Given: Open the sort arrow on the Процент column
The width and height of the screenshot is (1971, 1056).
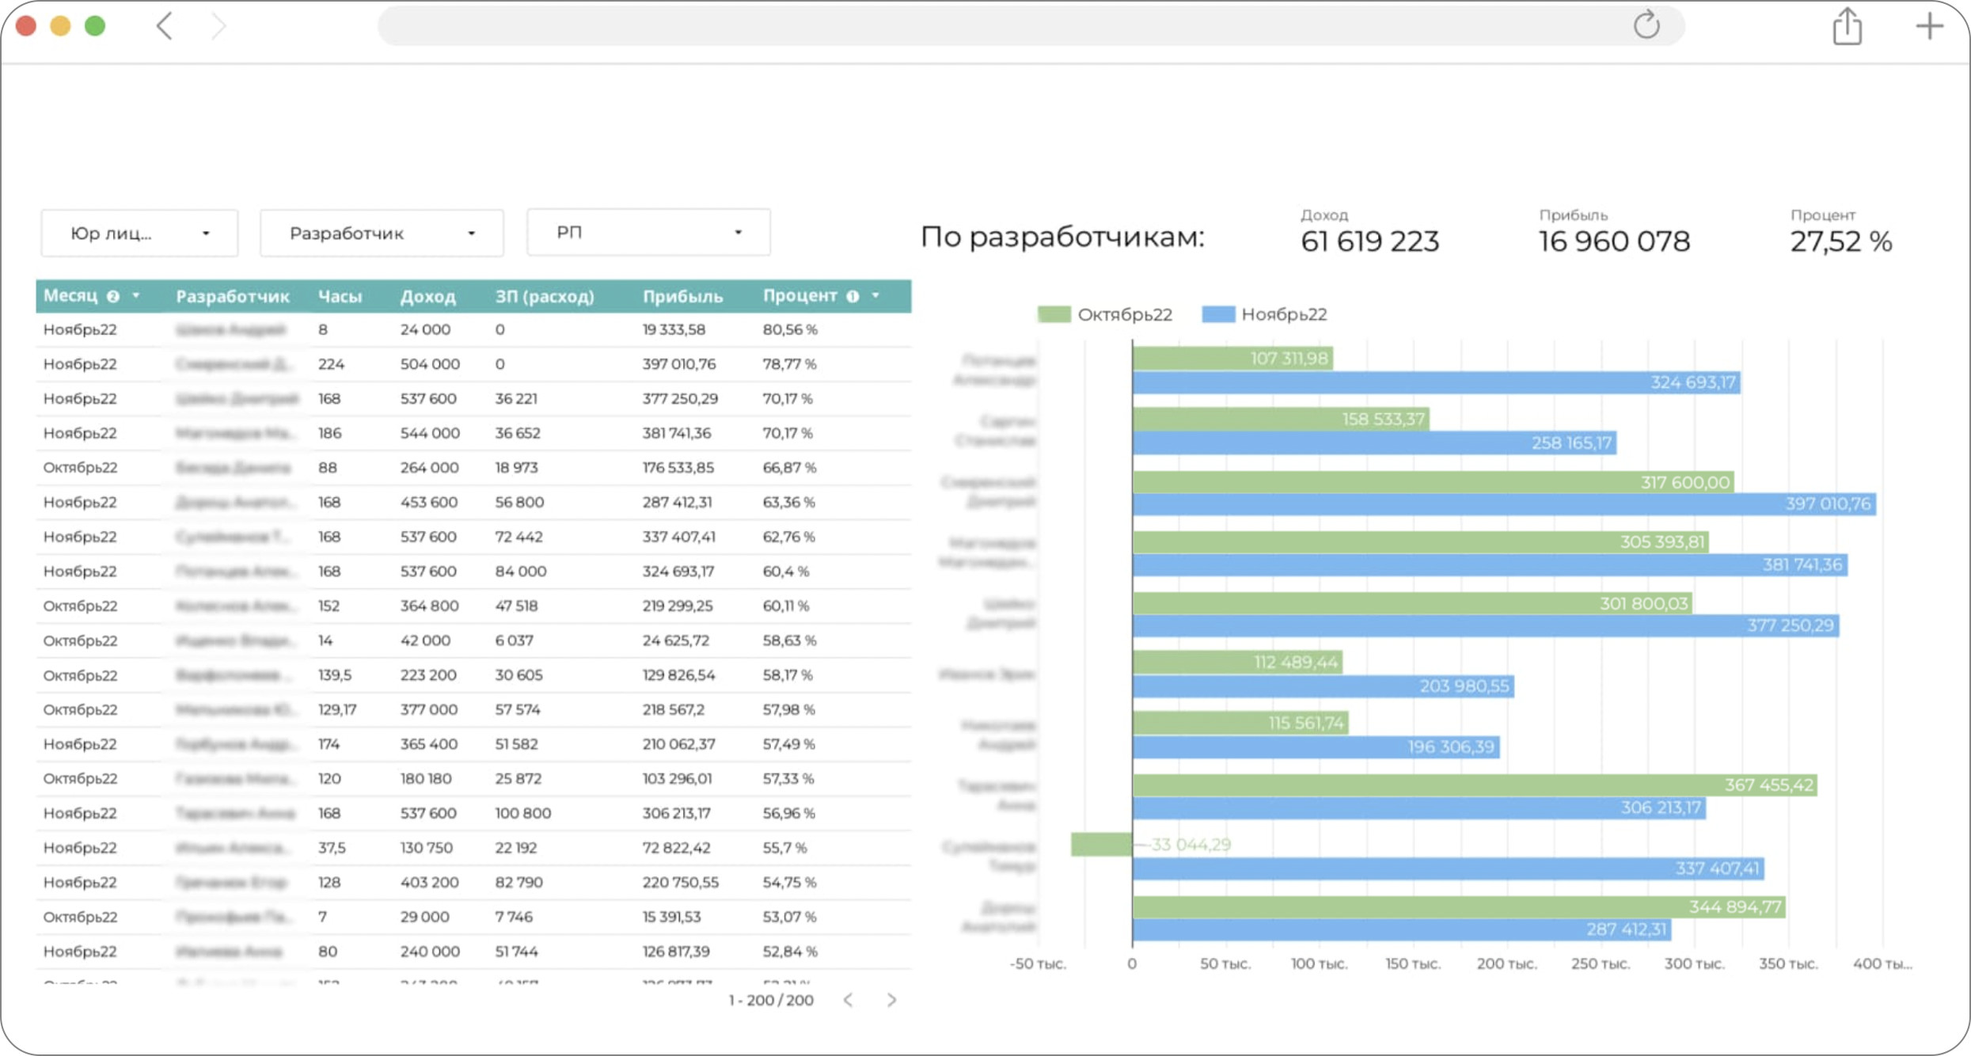Looking at the screenshot, I should click(875, 295).
